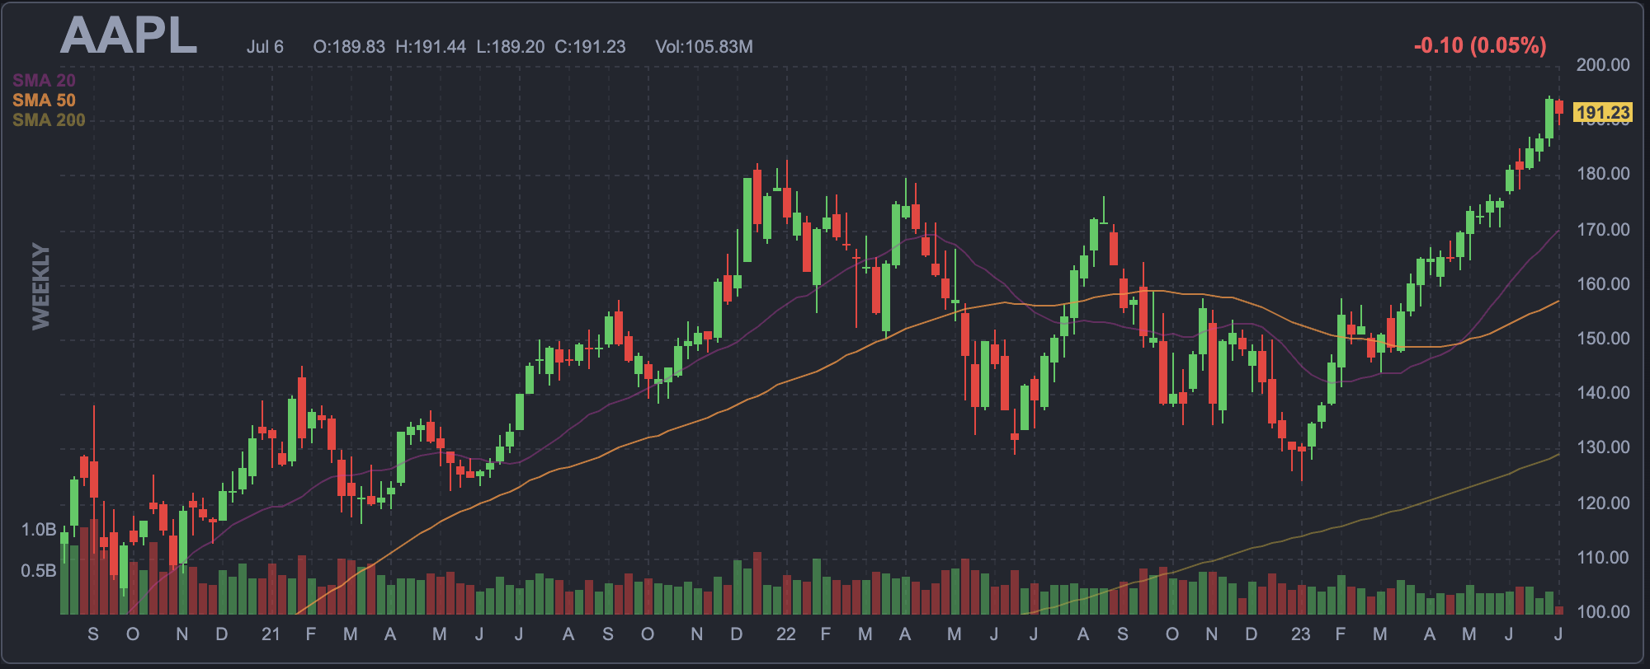Viewport: 1650px width, 669px height.
Task: Click the 100.00 price axis label
Action: click(x=1602, y=612)
